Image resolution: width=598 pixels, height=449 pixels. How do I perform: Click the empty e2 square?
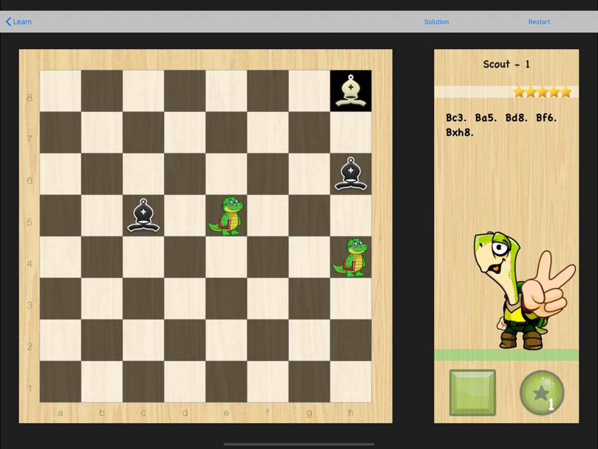pyautogui.click(x=226, y=340)
